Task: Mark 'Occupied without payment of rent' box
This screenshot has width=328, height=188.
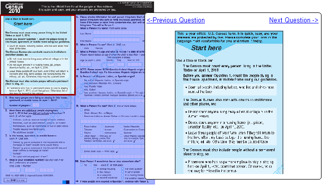Action: coord(10,156)
